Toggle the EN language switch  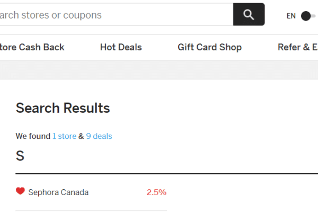click(308, 16)
